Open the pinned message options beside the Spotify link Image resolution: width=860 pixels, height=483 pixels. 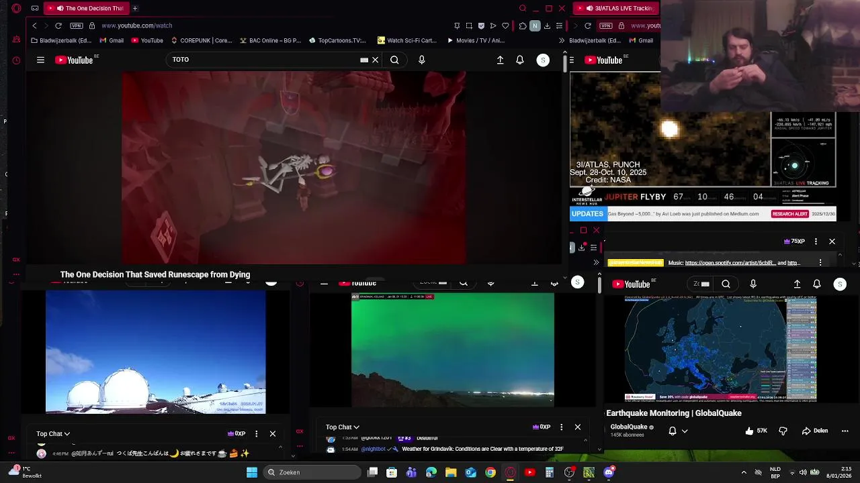click(820, 263)
